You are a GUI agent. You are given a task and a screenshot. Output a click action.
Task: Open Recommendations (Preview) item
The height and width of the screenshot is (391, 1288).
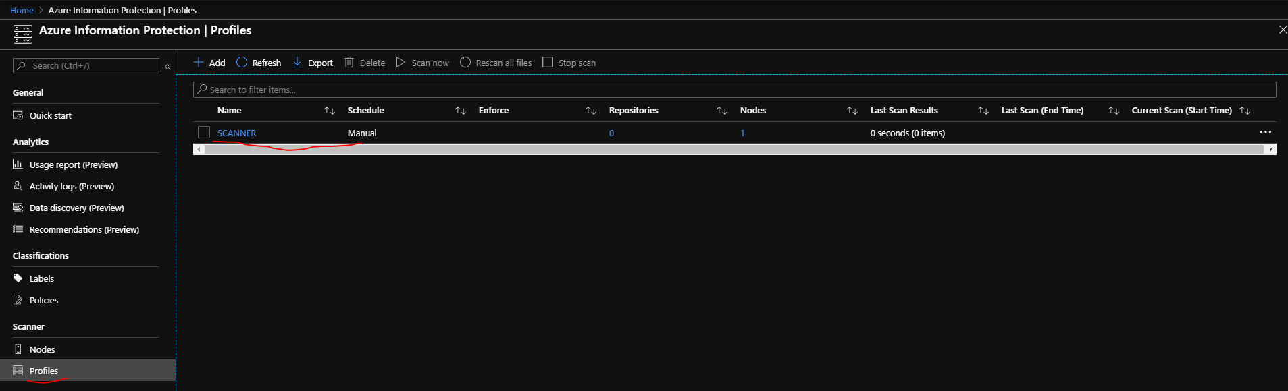click(86, 229)
